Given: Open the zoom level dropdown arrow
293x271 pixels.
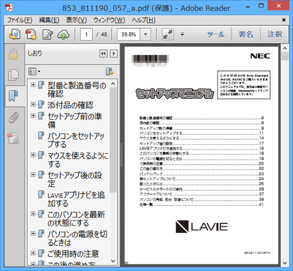Looking at the screenshot, I should pyautogui.click(x=145, y=35).
